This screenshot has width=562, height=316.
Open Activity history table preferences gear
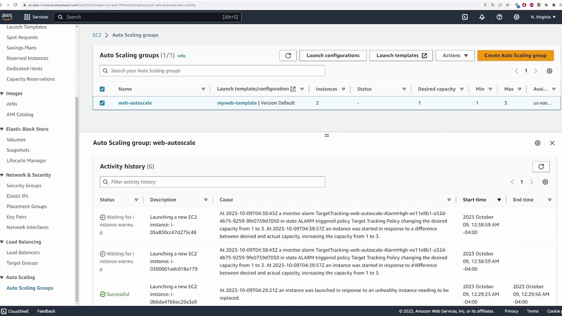point(545,182)
